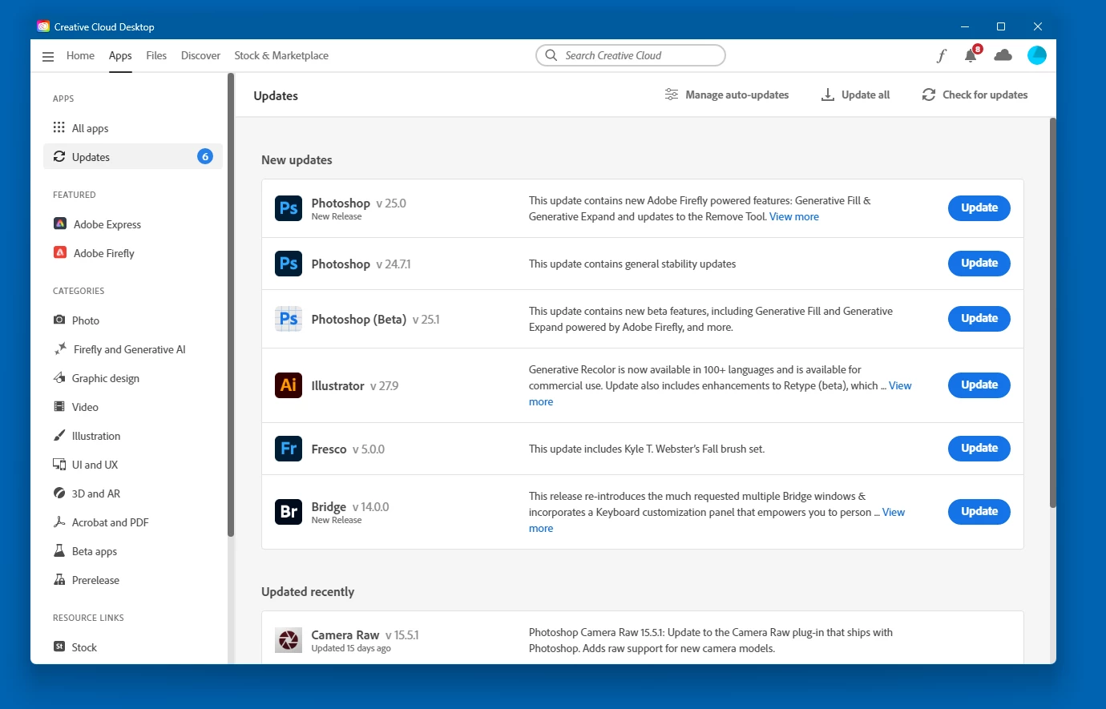Click the Bridge New Release label
The width and height of the screenshot is (1106, 709).
click(337, 520)
